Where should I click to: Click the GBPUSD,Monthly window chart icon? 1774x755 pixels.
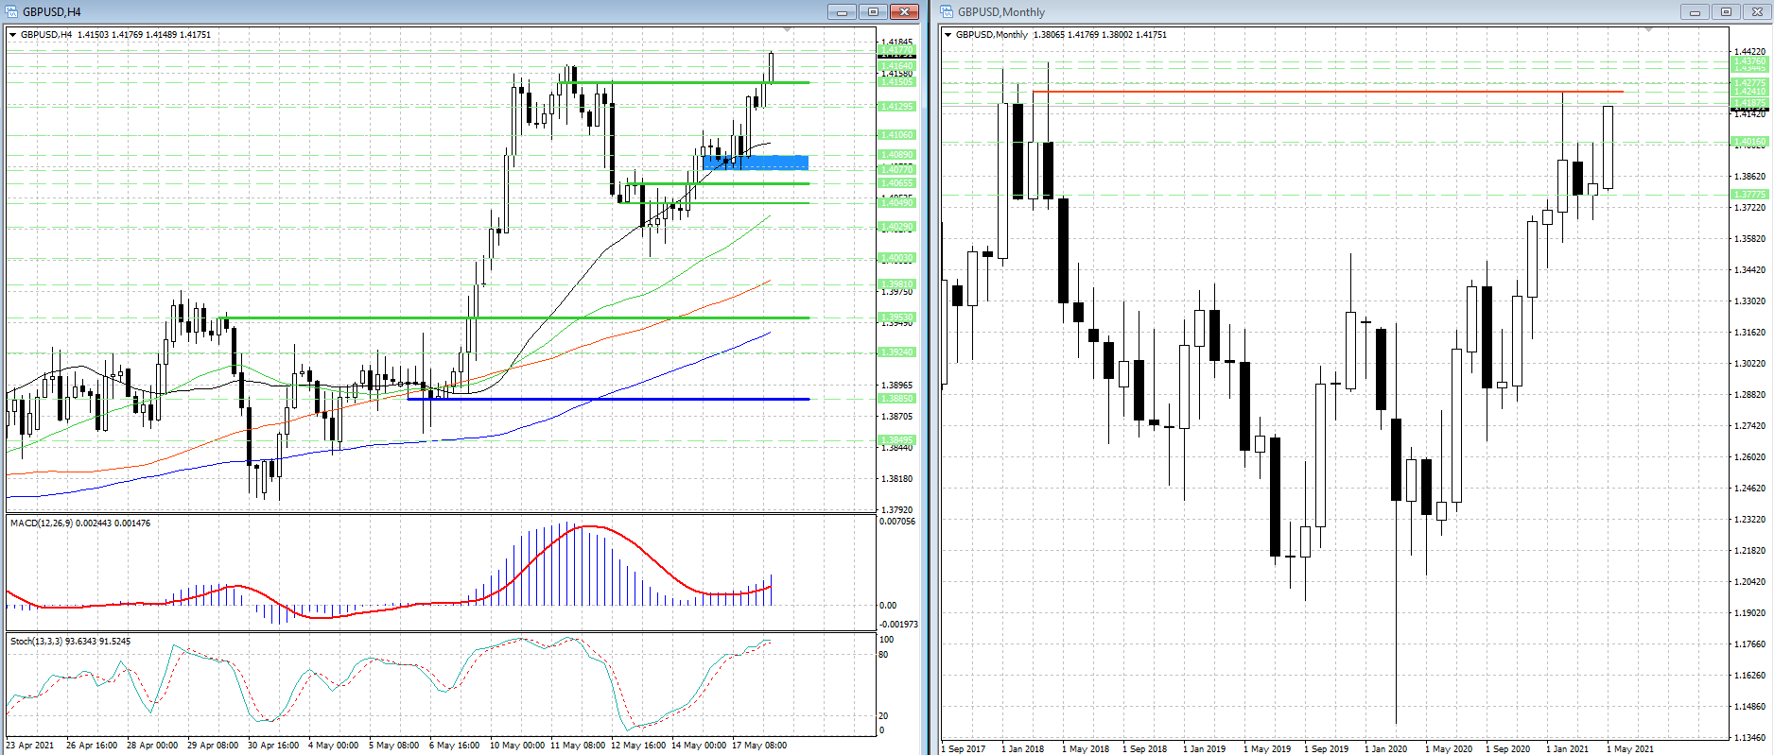947,12
